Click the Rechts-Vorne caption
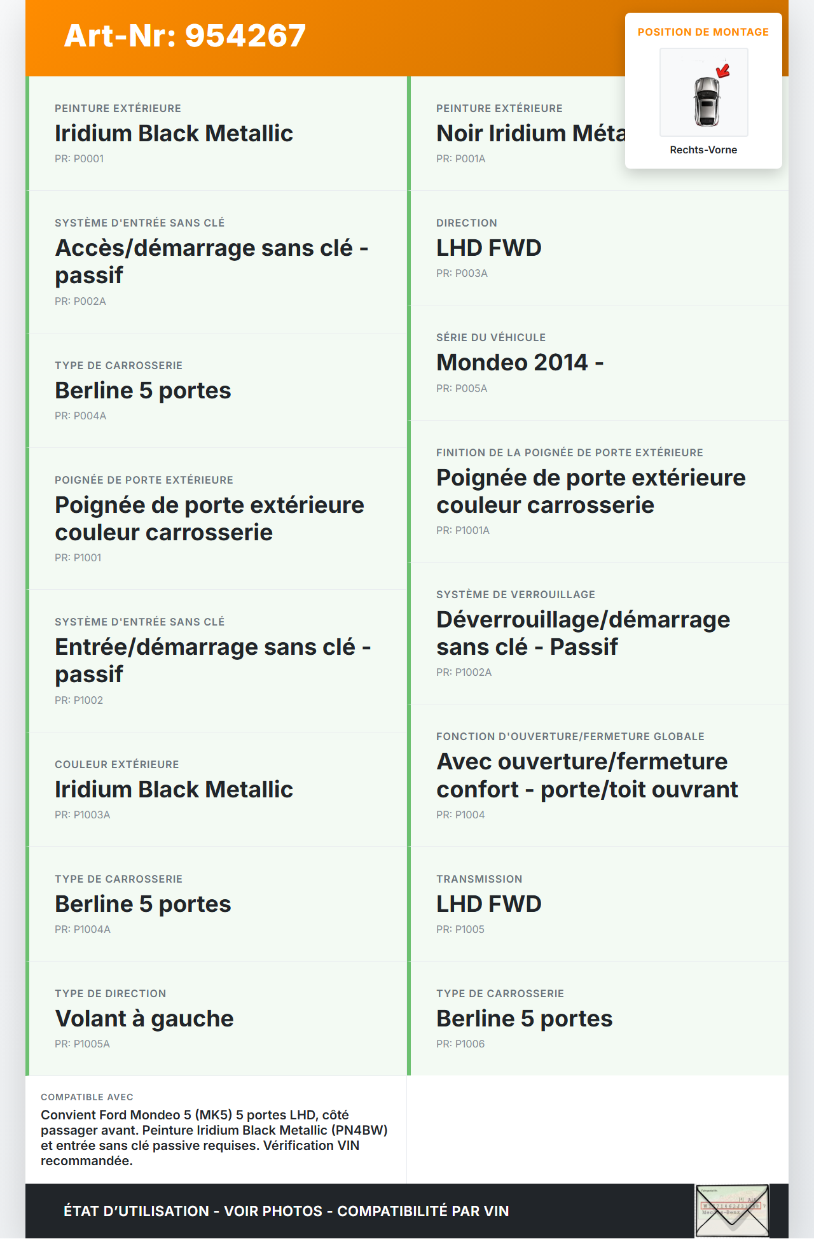The width and height of the screenshot is (814, 1239). (x=703, y=150)
